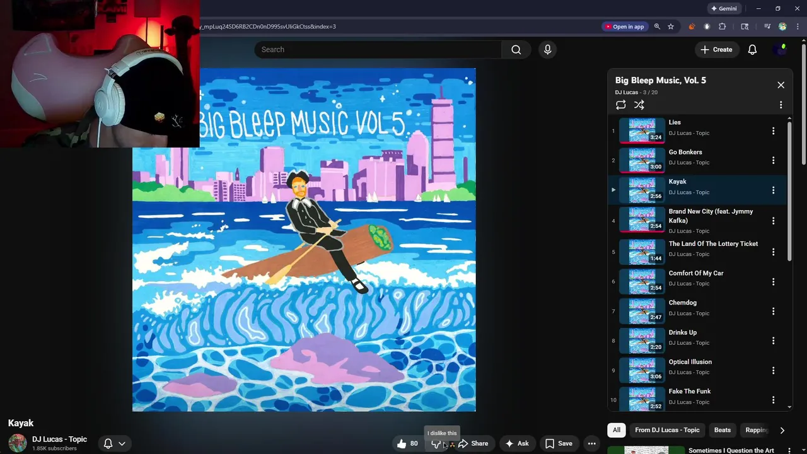Image resolution: width=807 pixels, height=454 pixels.
Task: Select Brand New City track title
Action: pyautogui.click(x=711, y=216)
